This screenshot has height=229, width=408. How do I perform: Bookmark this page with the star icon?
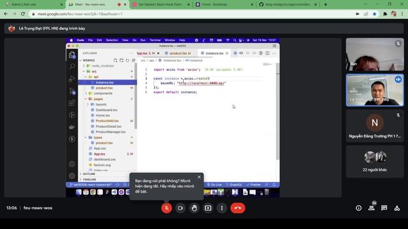point(374,14)
